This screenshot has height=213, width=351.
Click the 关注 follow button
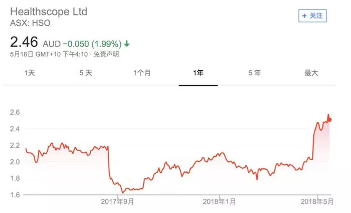312,16
